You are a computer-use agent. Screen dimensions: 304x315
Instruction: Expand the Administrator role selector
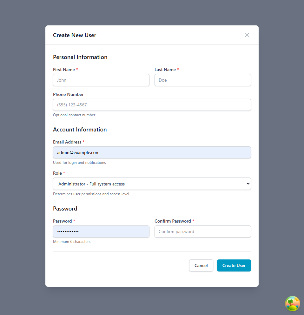pos(152,184)
